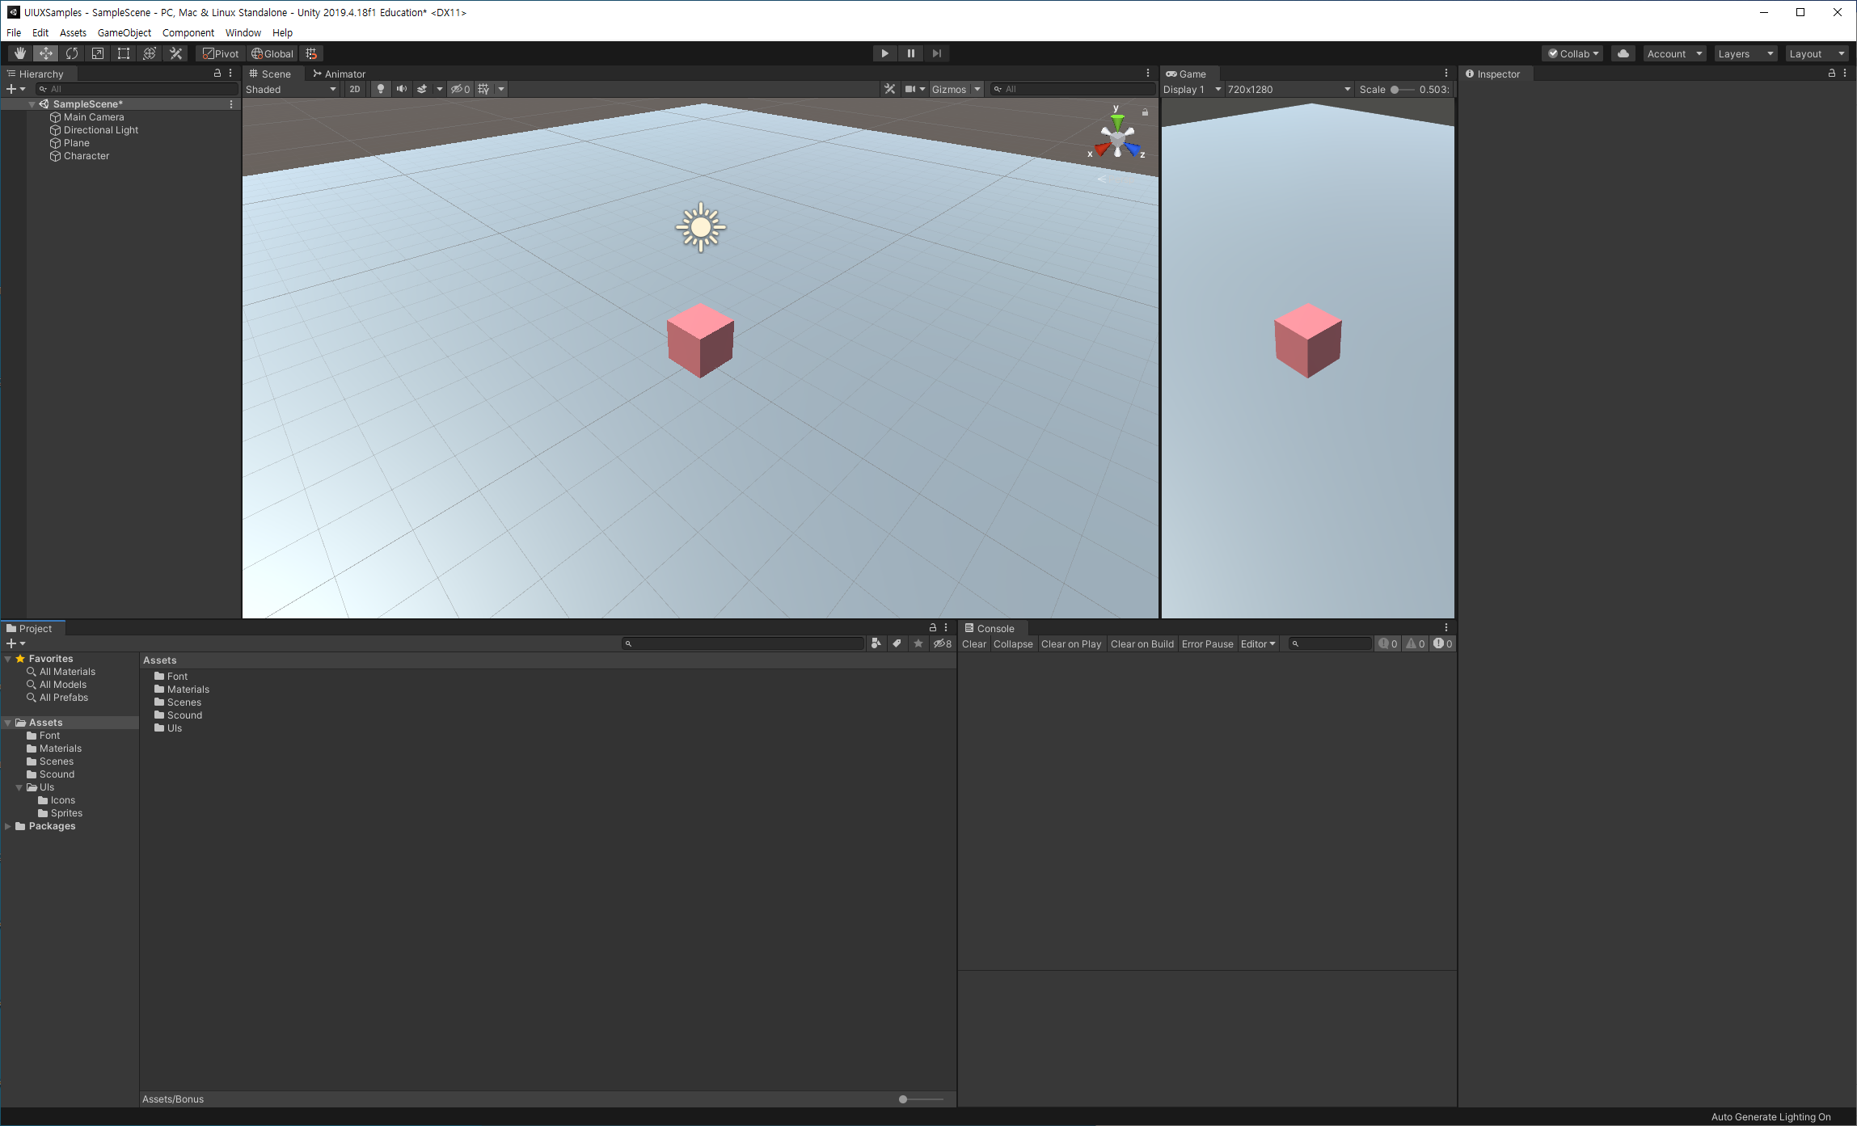Switch to the Animator tab
The image size is (1857, 1126).
tap(340, 74)
